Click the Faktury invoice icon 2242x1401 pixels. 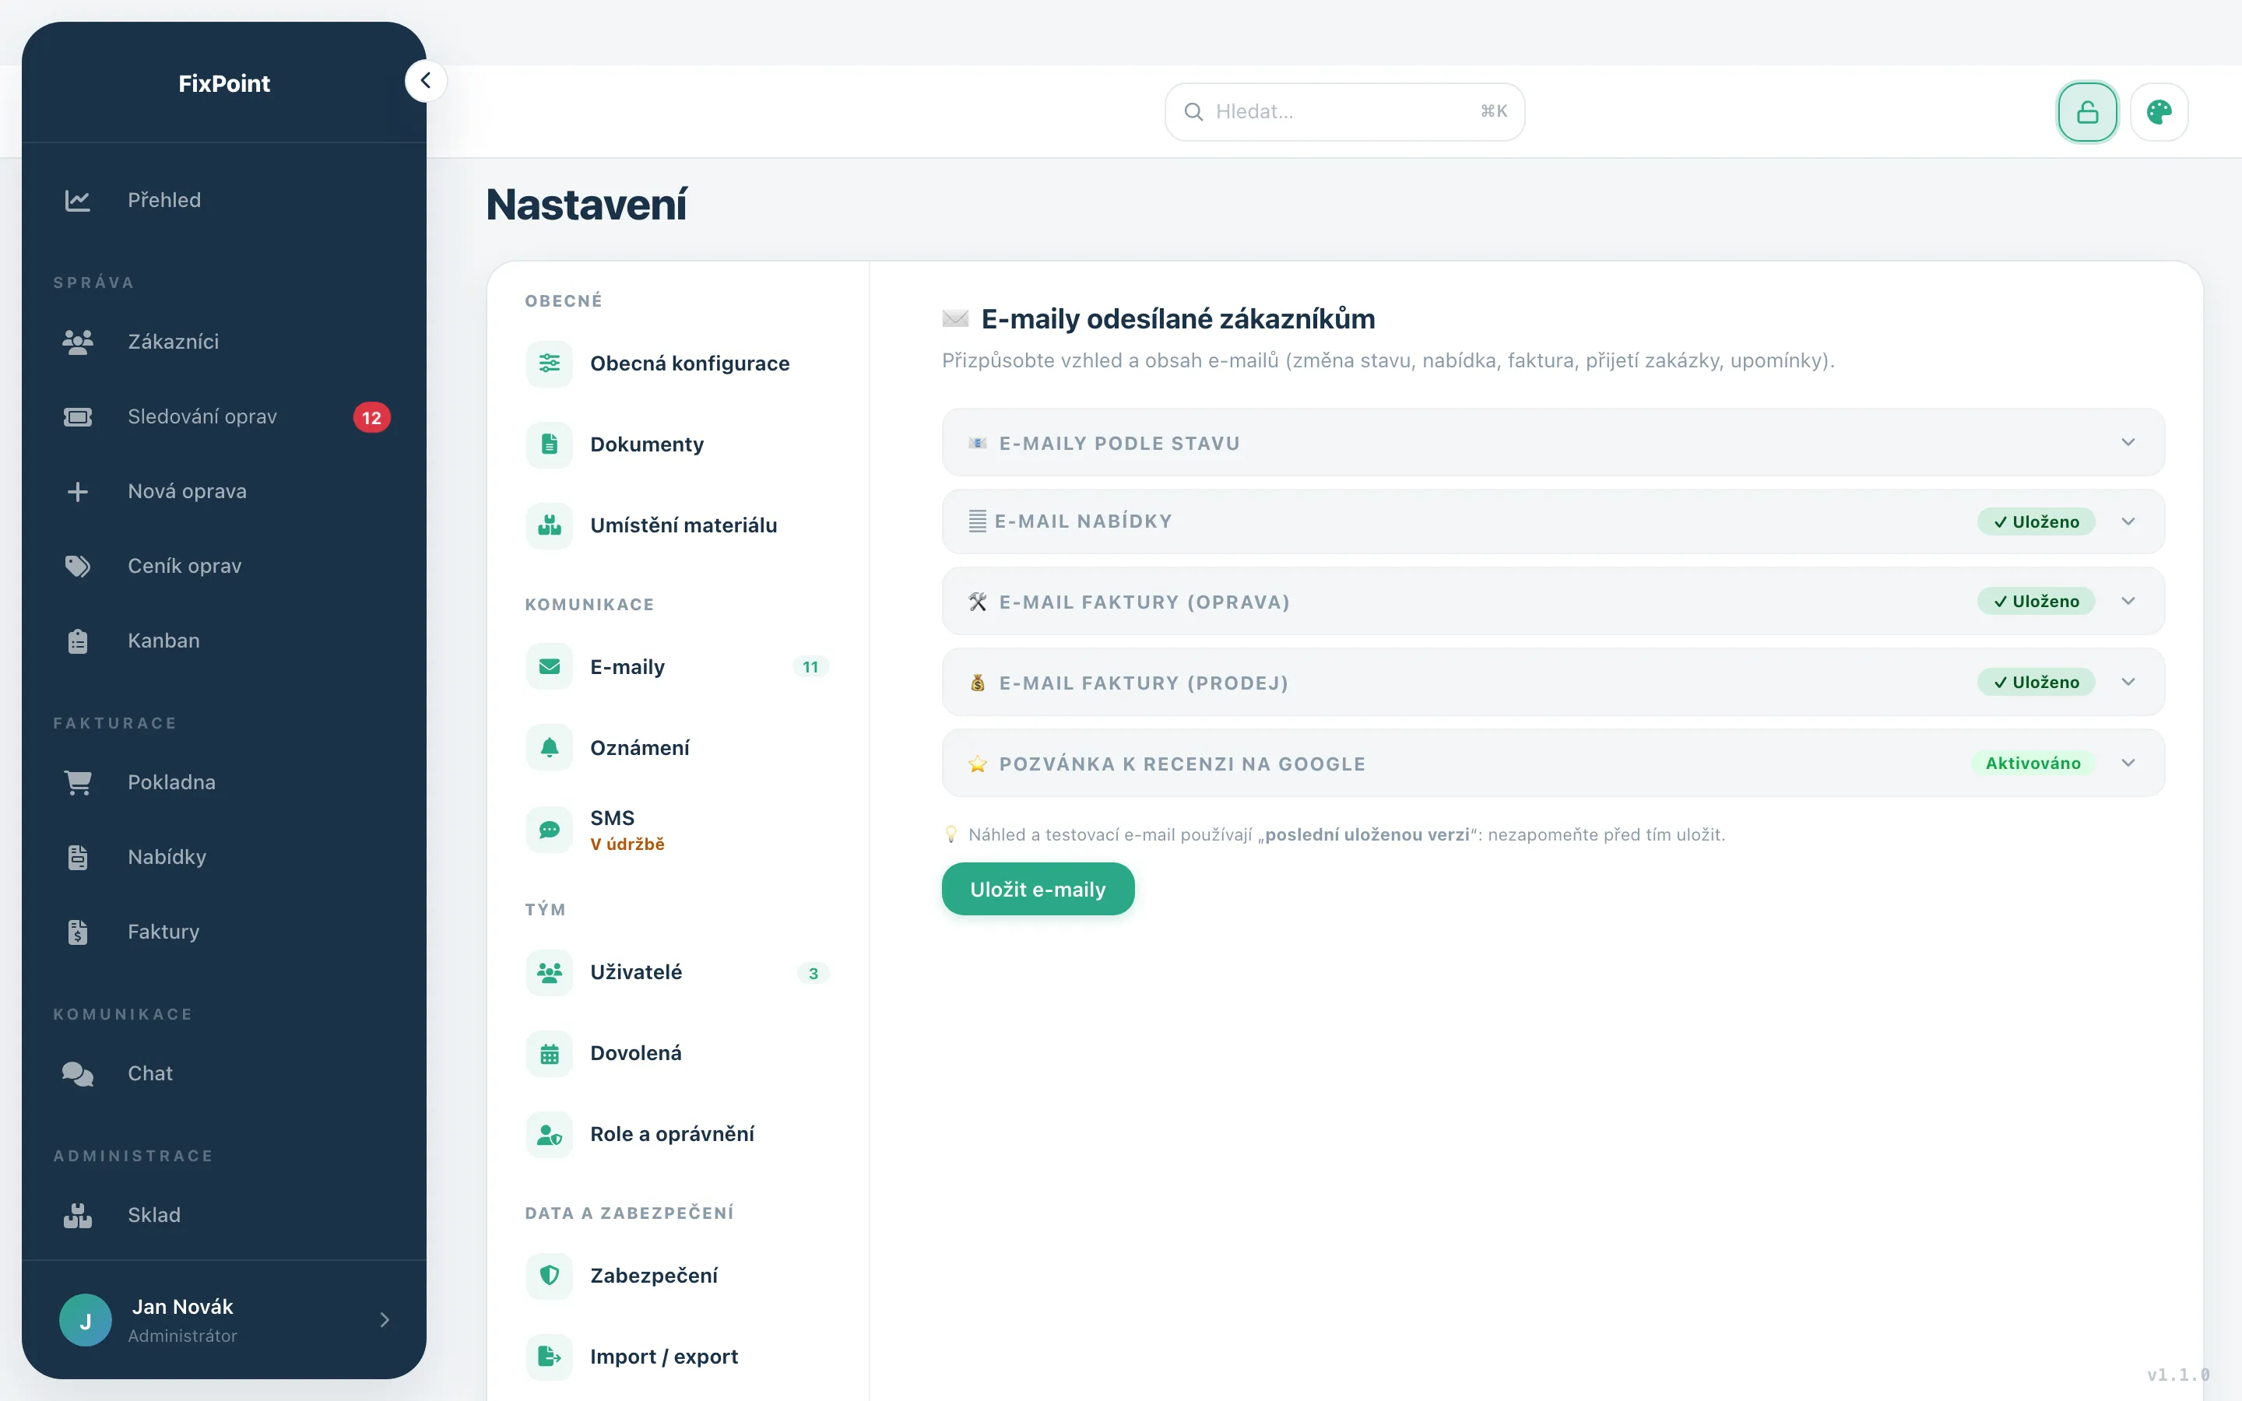78,932
